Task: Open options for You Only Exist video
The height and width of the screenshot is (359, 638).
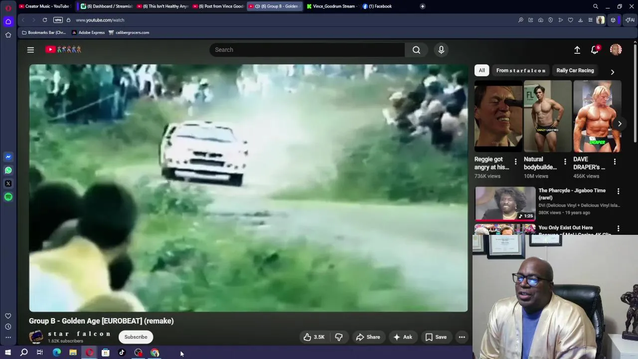Action: coord(618,229)
